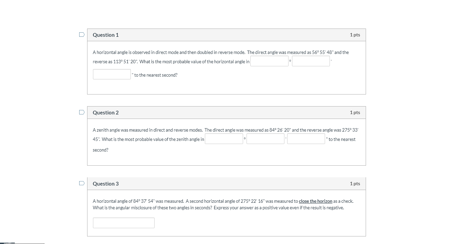Click the lone word "second?" in Question 2

pyautogui.click(x=101, y=150)
